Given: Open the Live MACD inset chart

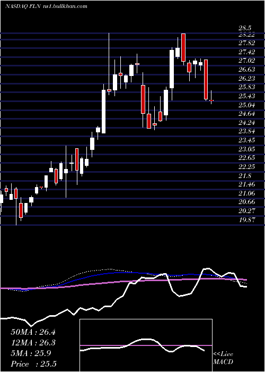Looking at the screenshot, I should [146, 345].
